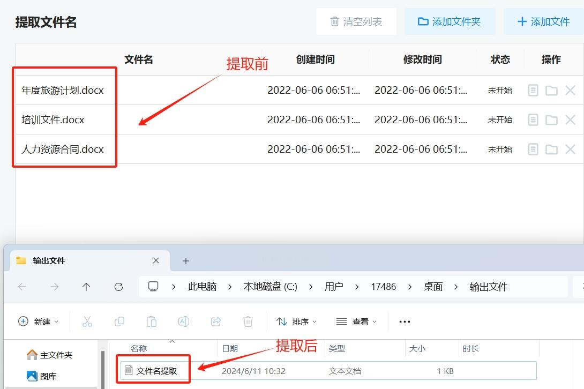Navigate to 用户 in breadcrumb

pos(334,287)
